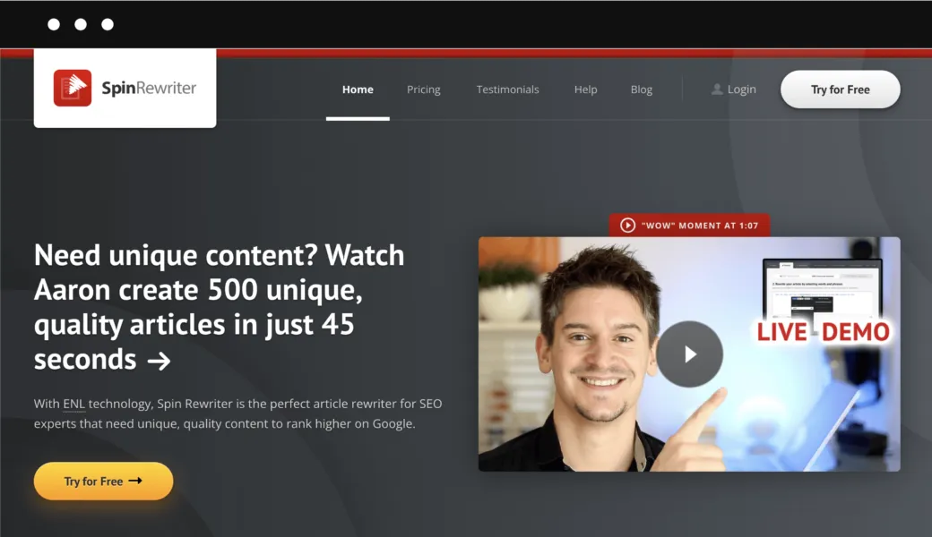Screen dimensions: 932x537
Task: Click the SpinRewriter brand name text
Action: point(149,89)
